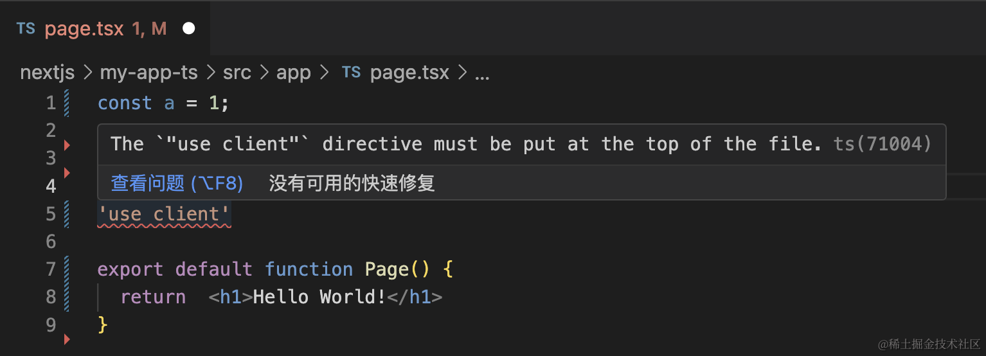This screenshot has width=986, height=356.
Task: Click the red deleted-lines arrow below line 2
Action: tap(67, 145)
